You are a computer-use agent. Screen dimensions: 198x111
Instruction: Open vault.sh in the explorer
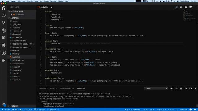tap(16, 76)
